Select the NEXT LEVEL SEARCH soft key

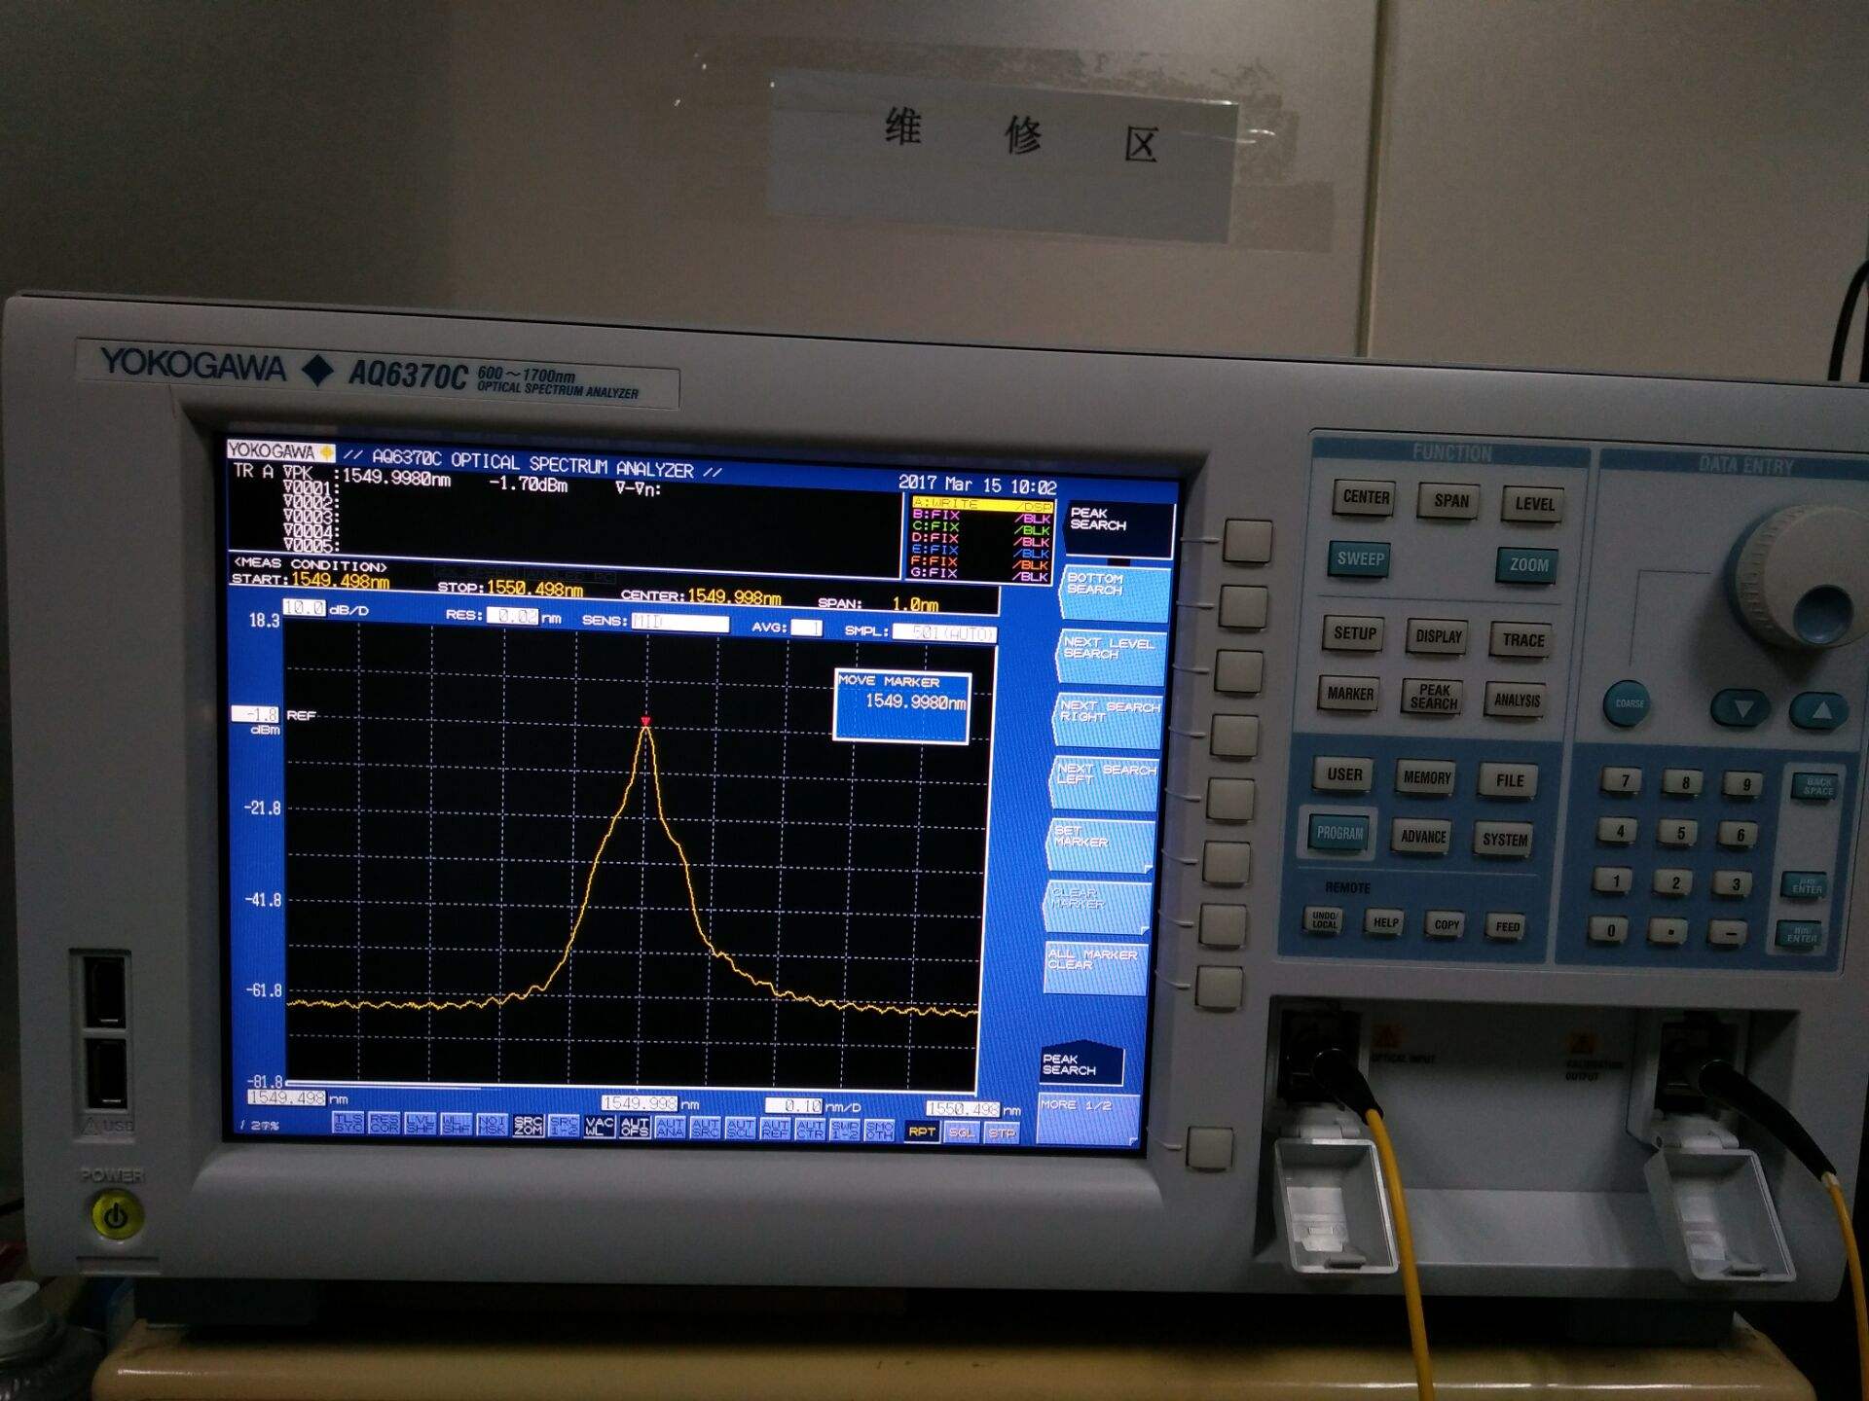point(1111,655)
